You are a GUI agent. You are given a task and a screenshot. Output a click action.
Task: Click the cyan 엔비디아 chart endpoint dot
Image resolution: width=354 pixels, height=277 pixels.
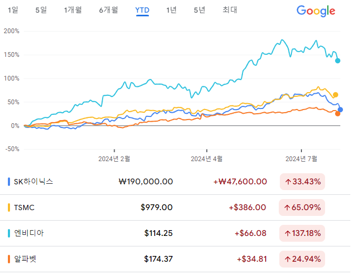pyautogui.click(x=338, y=61)
